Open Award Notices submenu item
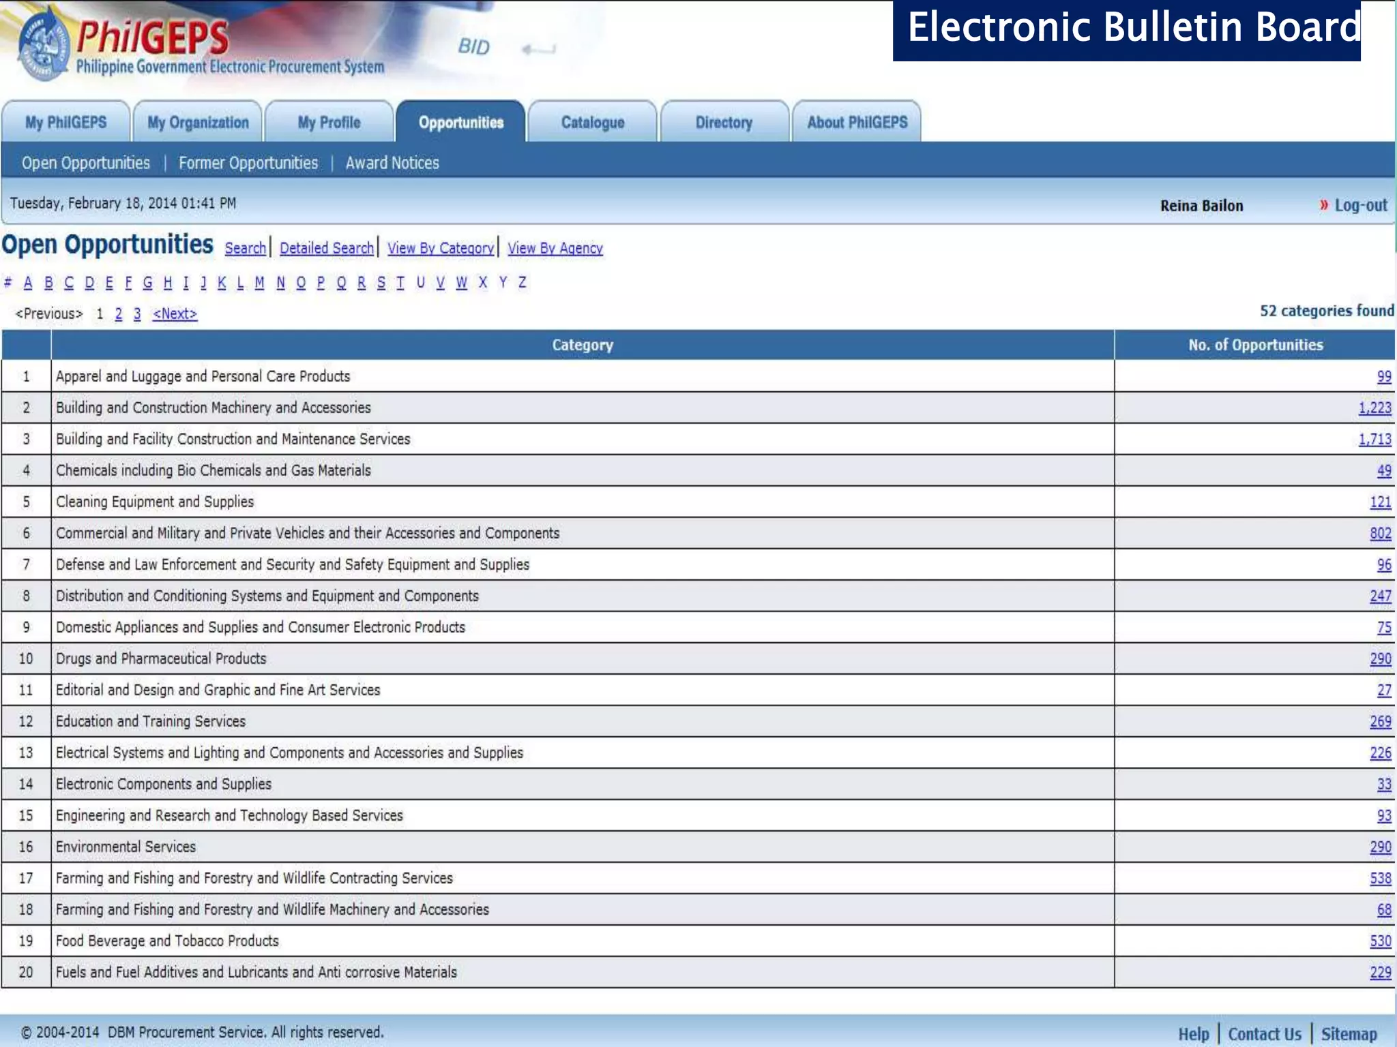 click(x=392, y=163)
